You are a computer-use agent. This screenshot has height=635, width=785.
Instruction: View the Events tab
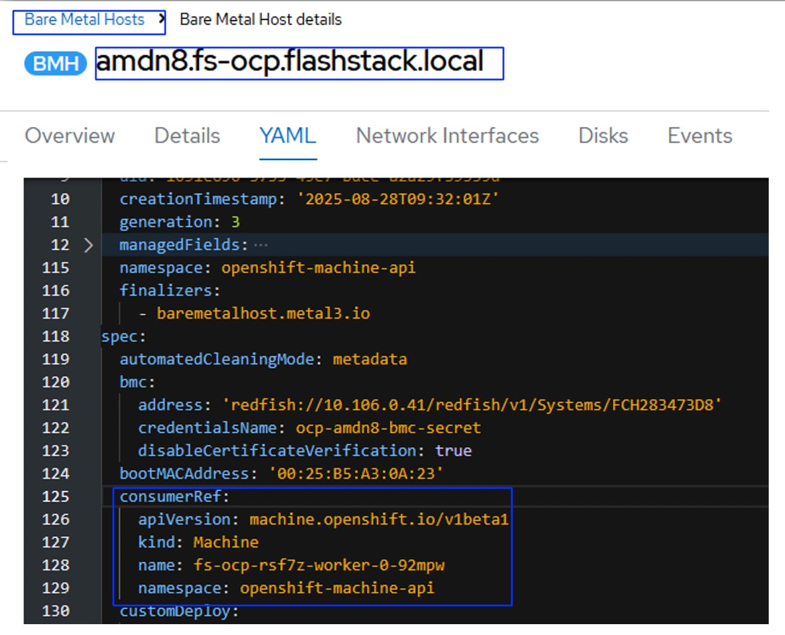[700, 136]
